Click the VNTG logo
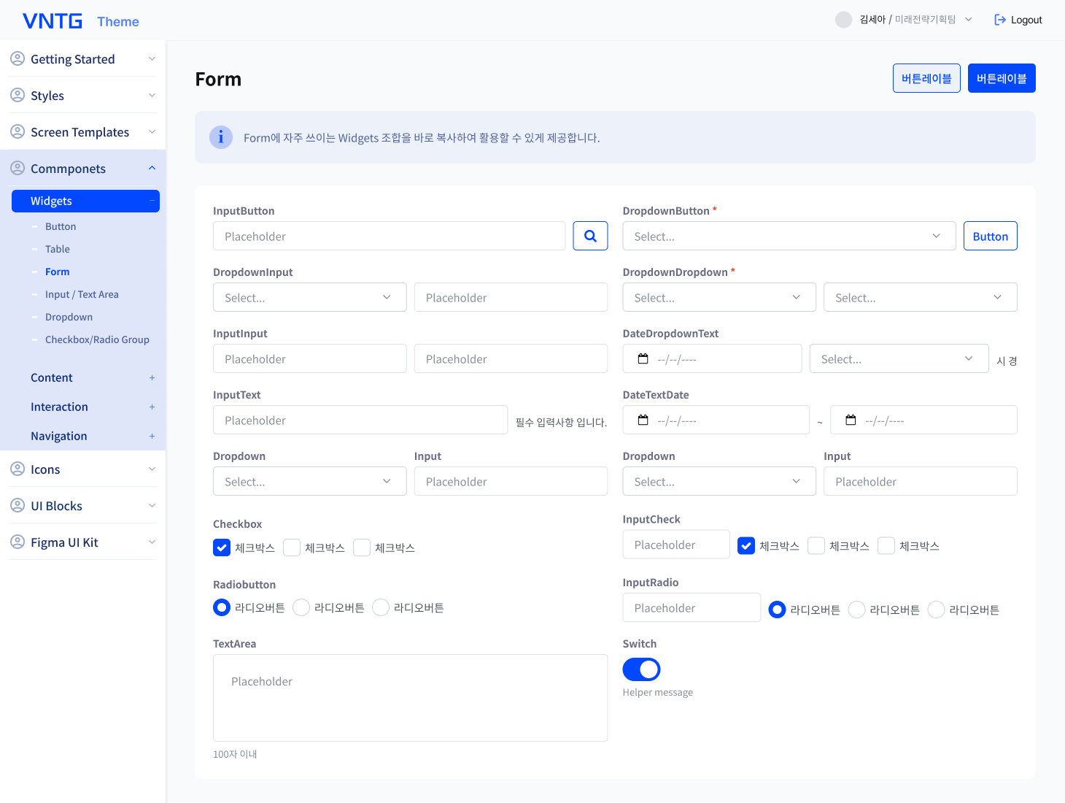The image size is (1065, 803). tap(53, 21)
